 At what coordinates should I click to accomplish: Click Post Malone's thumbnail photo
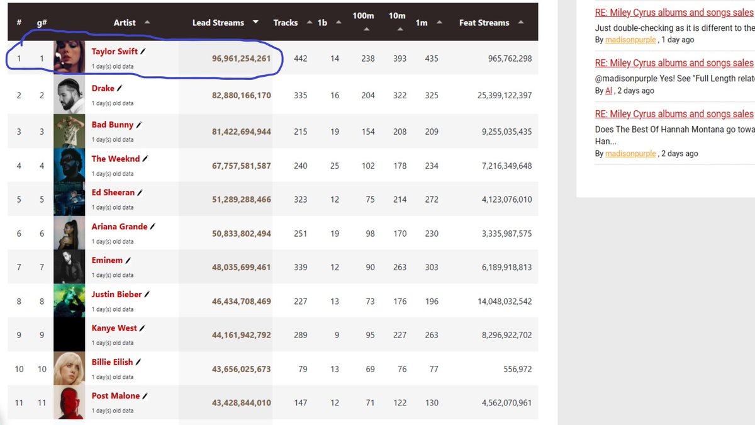coord(69,402)
